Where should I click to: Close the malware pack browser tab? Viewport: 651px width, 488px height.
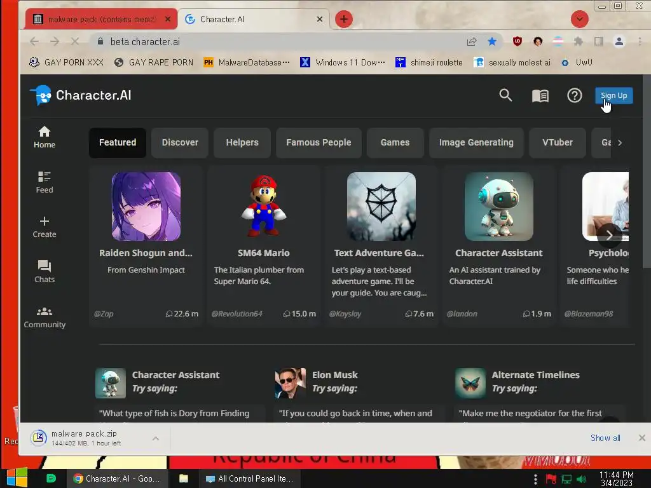click(x=167, y=19)
